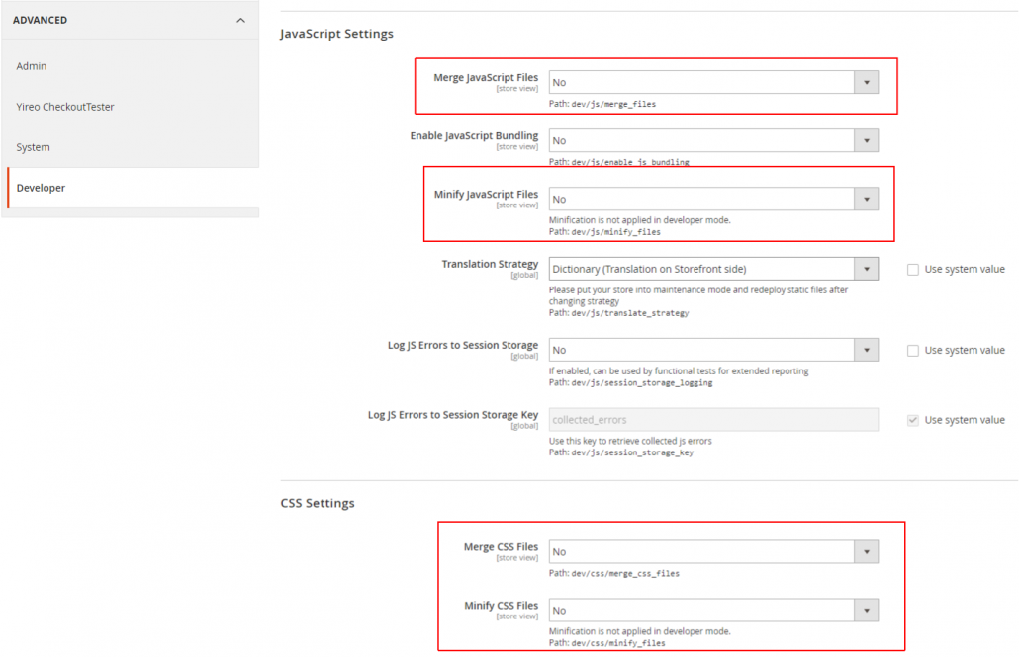The image size is (1019, 657).
Task: Click the Merge JavaScript Files label
Action: [486, 77]
